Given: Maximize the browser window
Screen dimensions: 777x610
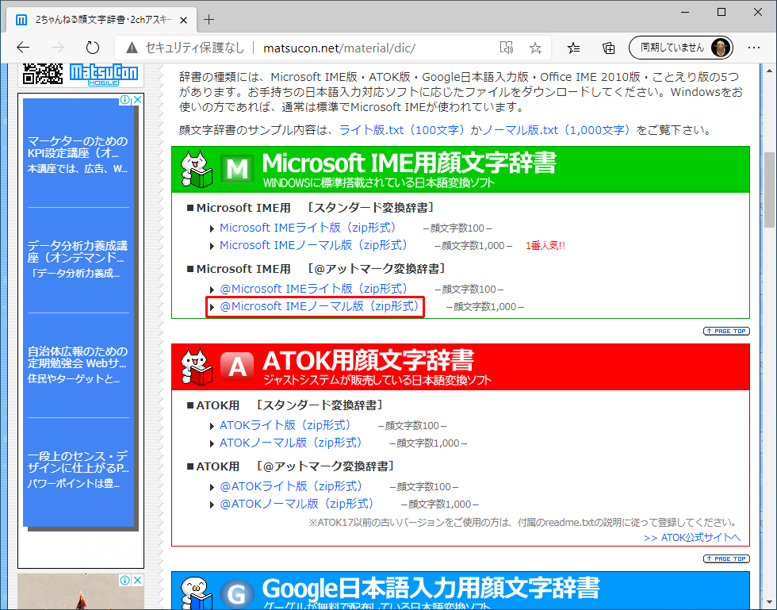Looking at the screenshot, I should 721,12.
